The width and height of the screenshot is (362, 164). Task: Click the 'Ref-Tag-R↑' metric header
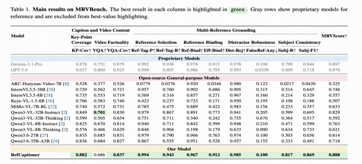168,50
